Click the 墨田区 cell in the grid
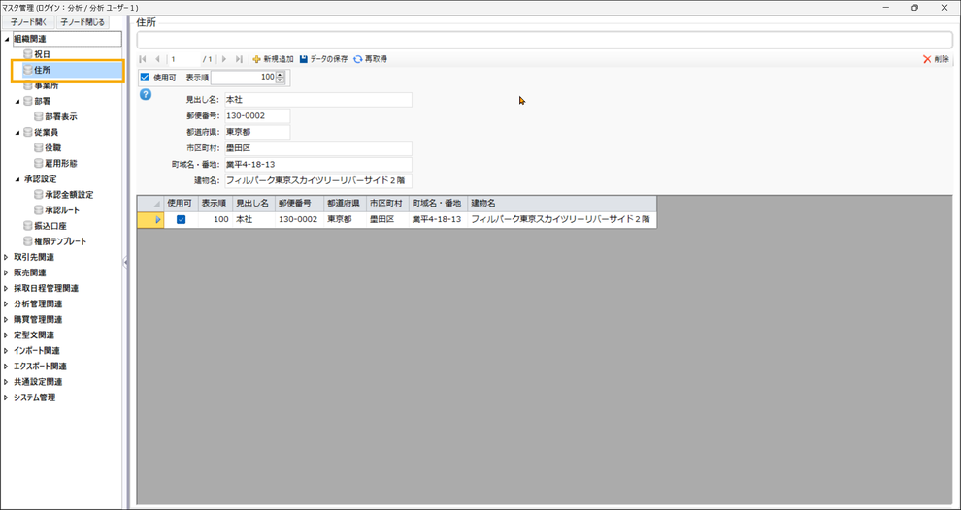 click(387, 220)
